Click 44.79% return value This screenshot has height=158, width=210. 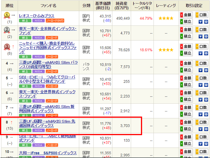[146, 18]
